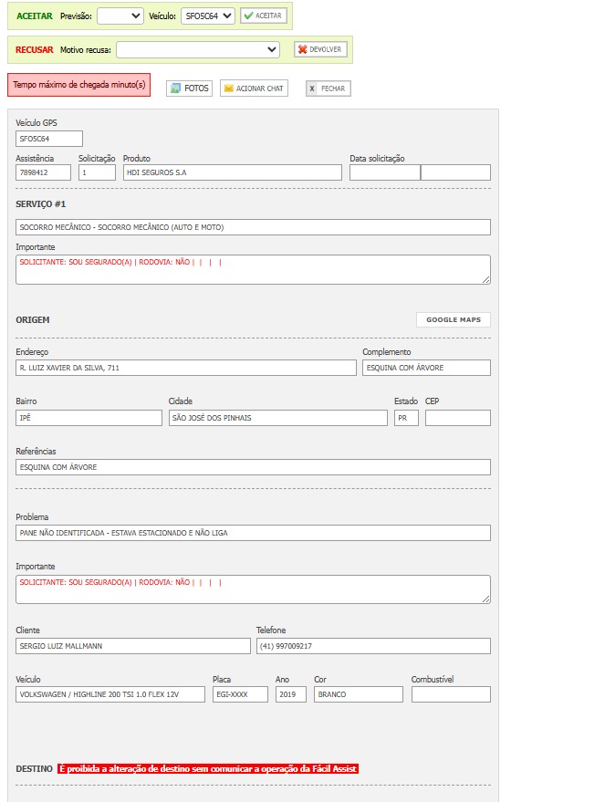
Task: Click the SOCORRO MECÂNICO service field
Action: (253, 227)
